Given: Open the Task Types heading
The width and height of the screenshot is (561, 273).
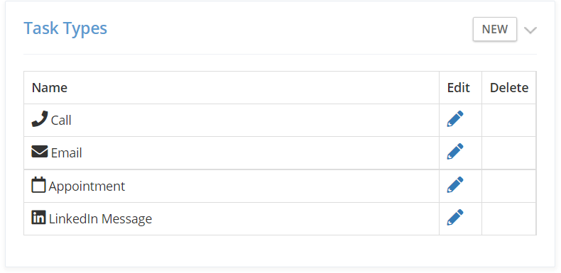Looking at the screenshot, I should 65,28.
